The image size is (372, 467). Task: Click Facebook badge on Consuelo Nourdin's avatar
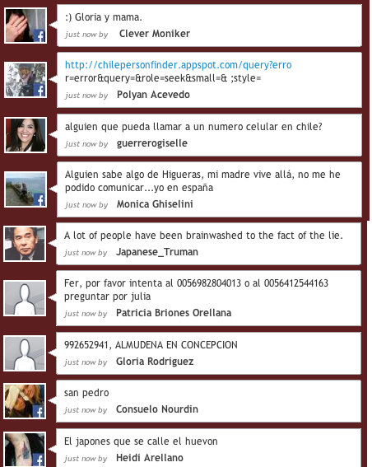point(39,411)
